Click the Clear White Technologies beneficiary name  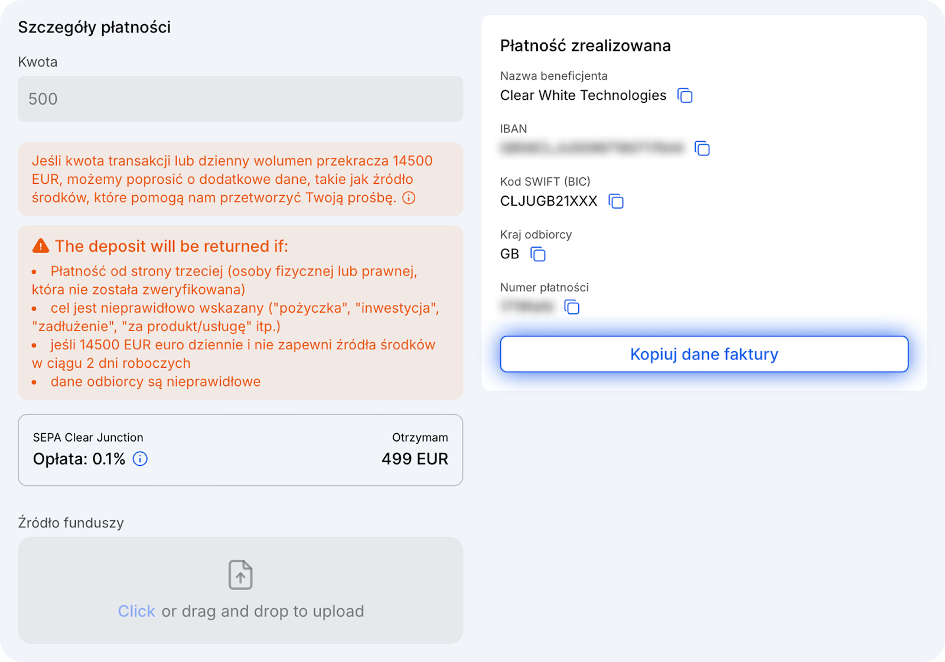tap(583, 95)
